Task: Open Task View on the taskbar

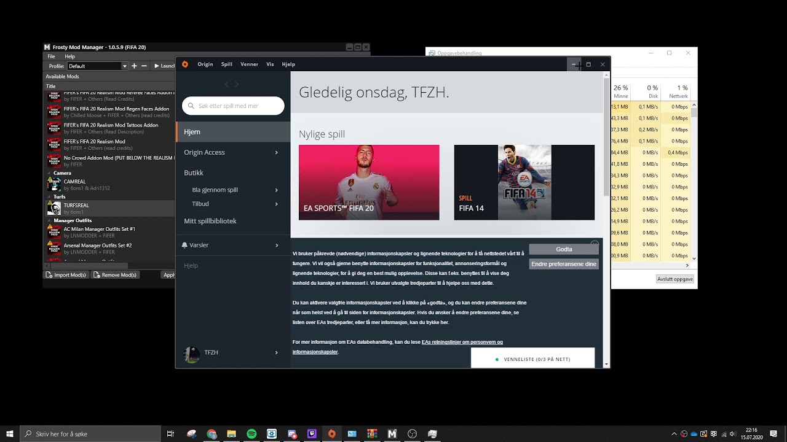Action: pos(171,434)
